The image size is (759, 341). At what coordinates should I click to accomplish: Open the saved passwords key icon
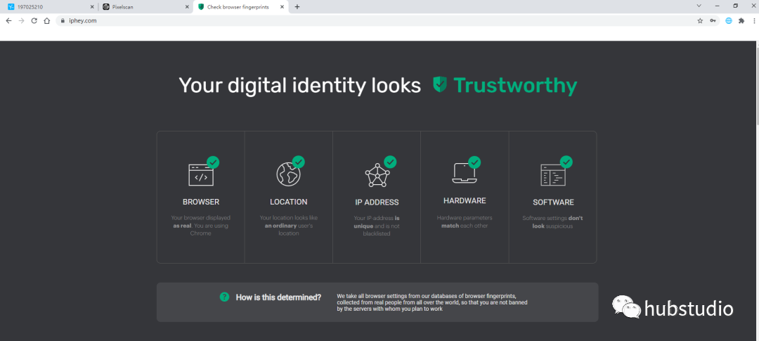pos(713,21)
